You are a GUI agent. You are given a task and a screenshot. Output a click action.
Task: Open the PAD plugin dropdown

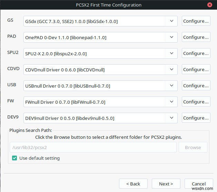coord(100,37)
